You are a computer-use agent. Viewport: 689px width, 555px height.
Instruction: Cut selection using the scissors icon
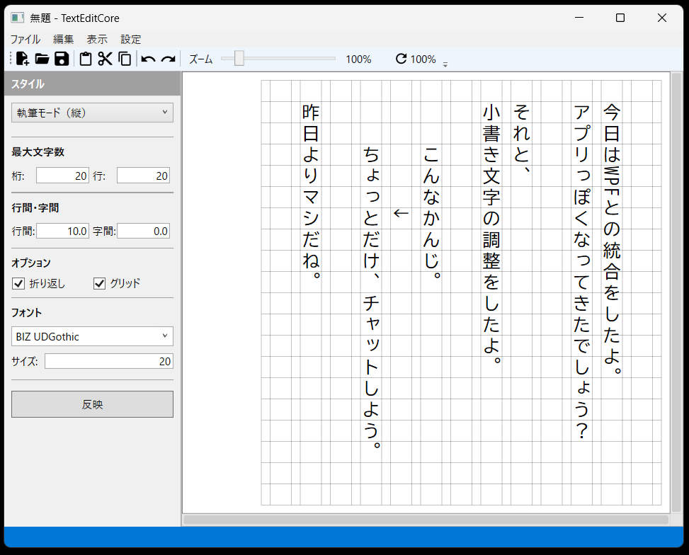106,59
